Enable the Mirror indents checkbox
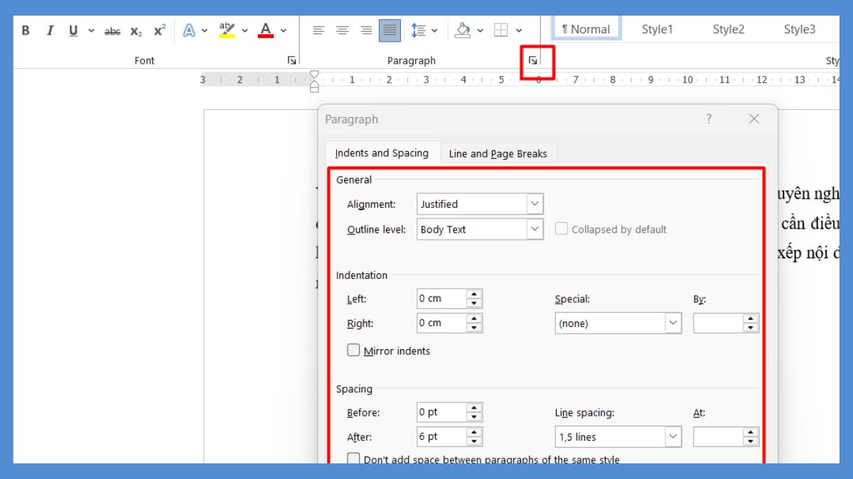The height and width of the screenshot is (479, 853). [353, 351]
